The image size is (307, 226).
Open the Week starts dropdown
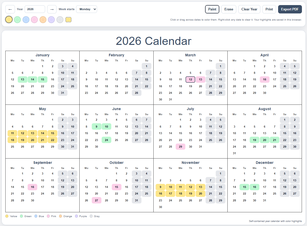87,9
